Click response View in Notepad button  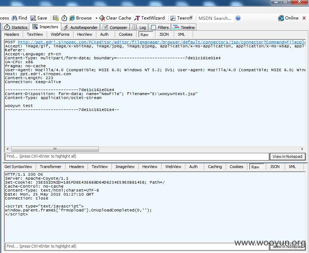287,246
